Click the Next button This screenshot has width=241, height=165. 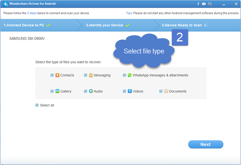point(206,145)
